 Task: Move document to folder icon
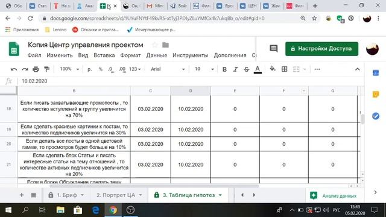[x=165, y=45]
